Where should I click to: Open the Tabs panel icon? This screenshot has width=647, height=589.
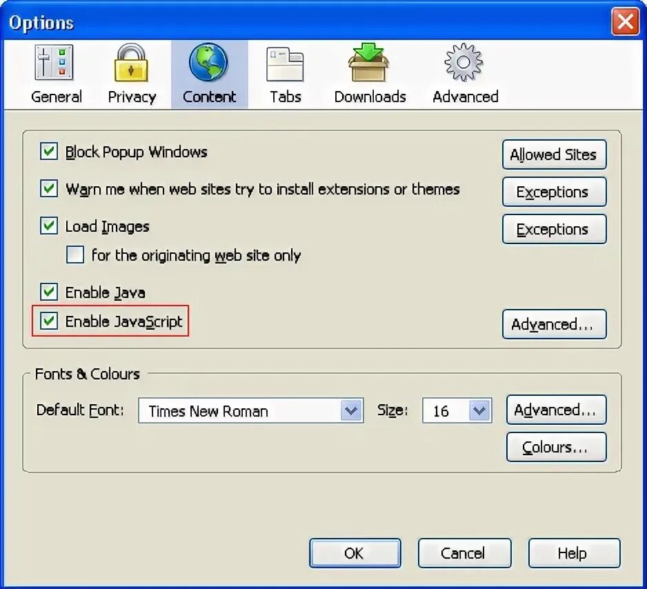pyautogui.click(x=285, y=64)
